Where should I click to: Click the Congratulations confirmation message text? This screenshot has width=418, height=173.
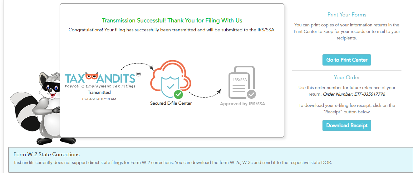tap(172, 30)
